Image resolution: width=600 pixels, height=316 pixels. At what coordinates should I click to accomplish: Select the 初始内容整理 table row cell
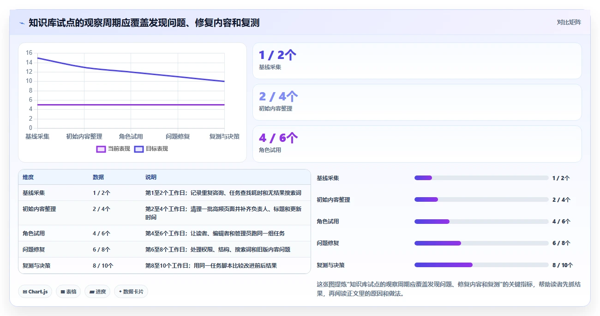pos(39,209)
